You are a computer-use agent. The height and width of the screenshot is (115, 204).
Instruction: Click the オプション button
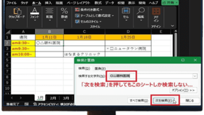click(x=183, y=90)
